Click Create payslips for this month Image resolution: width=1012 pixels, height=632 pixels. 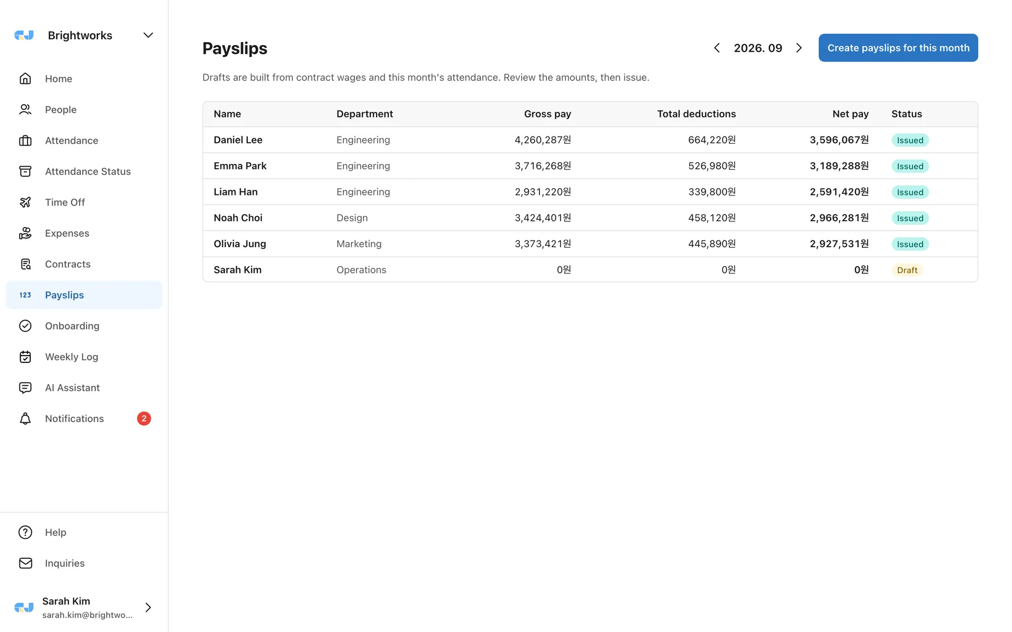click(x=898, y=48)
